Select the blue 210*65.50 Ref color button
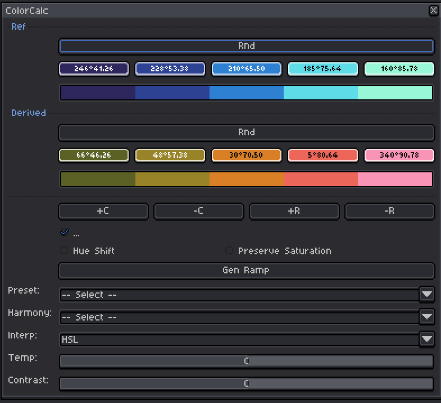The image size is (441, 403). (x=246, y=68)
